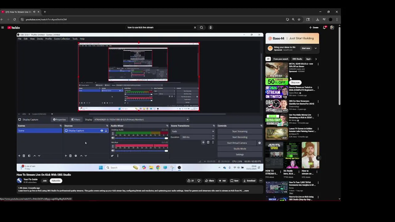Image resolution: width=395 pixels, height=222 pixels.
Task: Move the source down with the Sources down arrow
Action: pyautogui.click(x=86, y=156)
